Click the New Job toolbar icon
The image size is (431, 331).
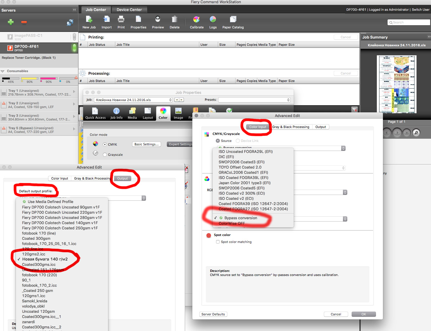tap(89, 19)
